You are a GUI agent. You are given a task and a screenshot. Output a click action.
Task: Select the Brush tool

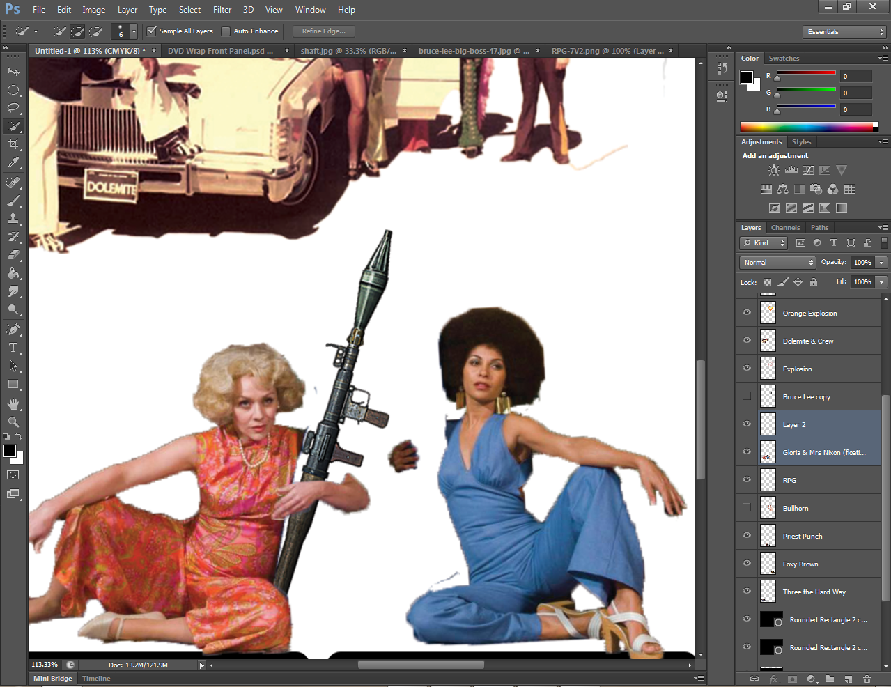(13, 201)
